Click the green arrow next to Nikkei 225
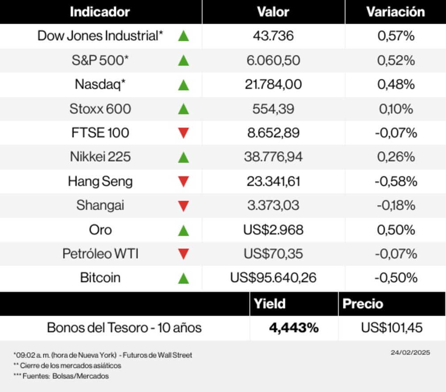 [x=183, y=157]
